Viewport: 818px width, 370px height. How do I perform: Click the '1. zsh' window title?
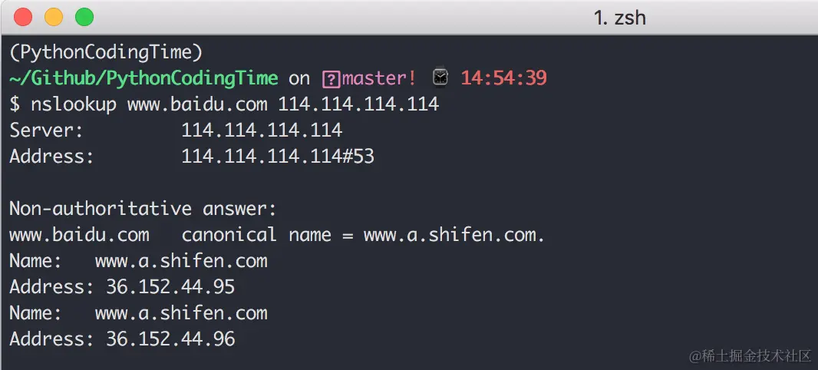[x=620, y=18]
